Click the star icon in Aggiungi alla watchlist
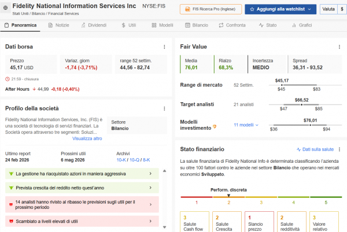The width and height of the screenshot is (347, 232). 250,9
